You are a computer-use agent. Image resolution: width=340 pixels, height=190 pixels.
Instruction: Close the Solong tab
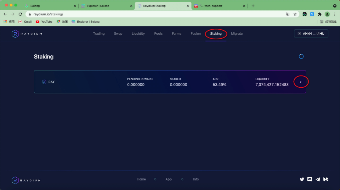(75, 6)
